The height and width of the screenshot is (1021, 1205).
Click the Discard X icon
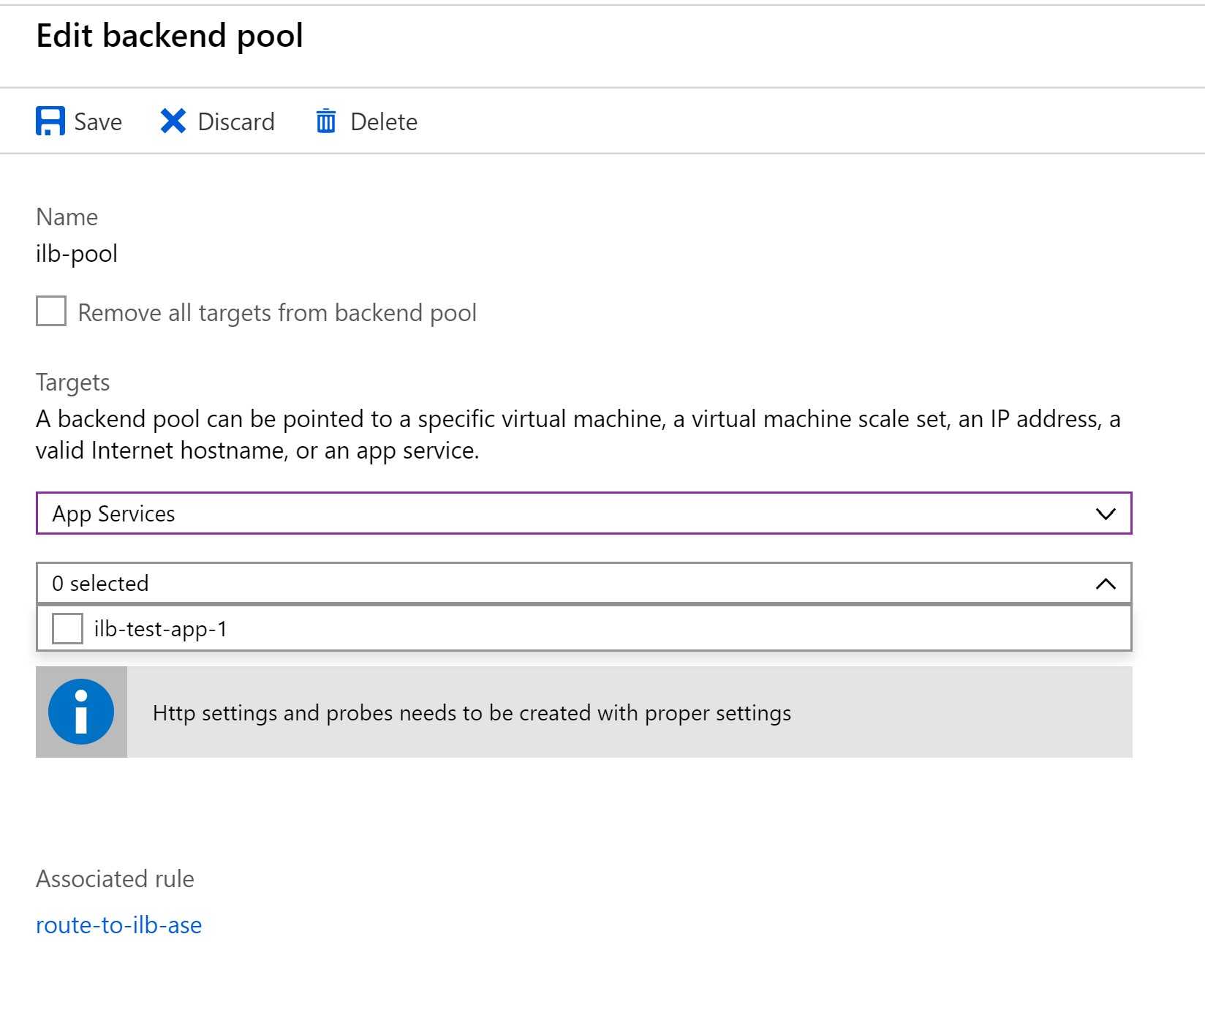point(173,121)
